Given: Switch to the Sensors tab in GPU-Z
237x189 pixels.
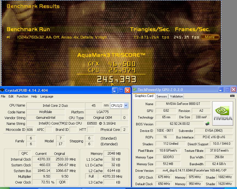Looking at the screenshot, I should [162, 96].
